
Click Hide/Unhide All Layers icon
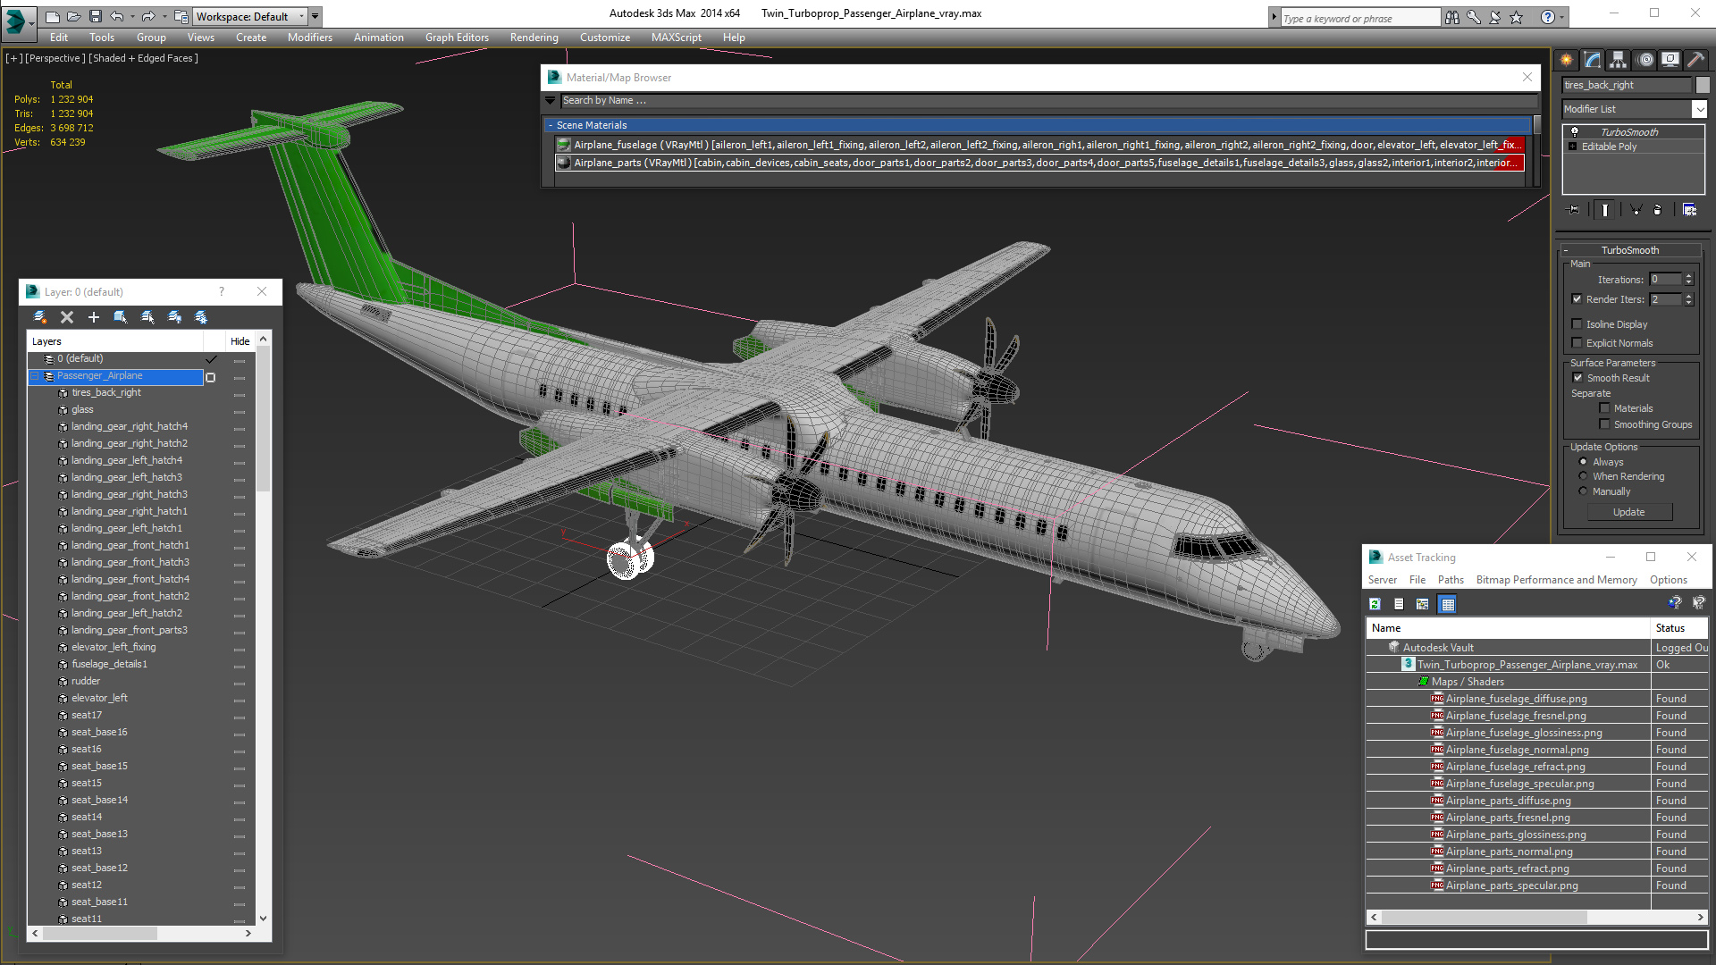[x=174, y=317]
